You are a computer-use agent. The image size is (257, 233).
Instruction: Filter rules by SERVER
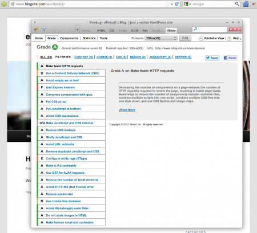click(x=183, y=57)
